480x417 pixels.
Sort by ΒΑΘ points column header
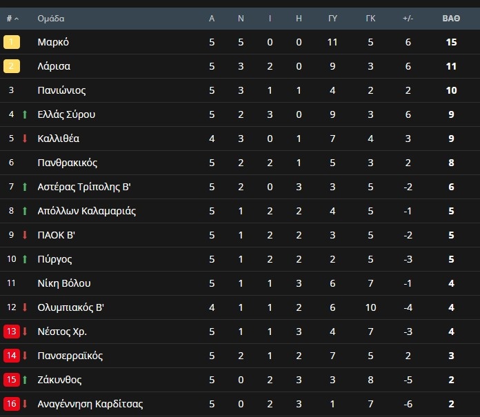tap(451, 19)
